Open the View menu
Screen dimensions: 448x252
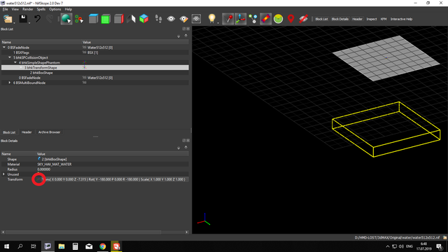pos(15,9)
